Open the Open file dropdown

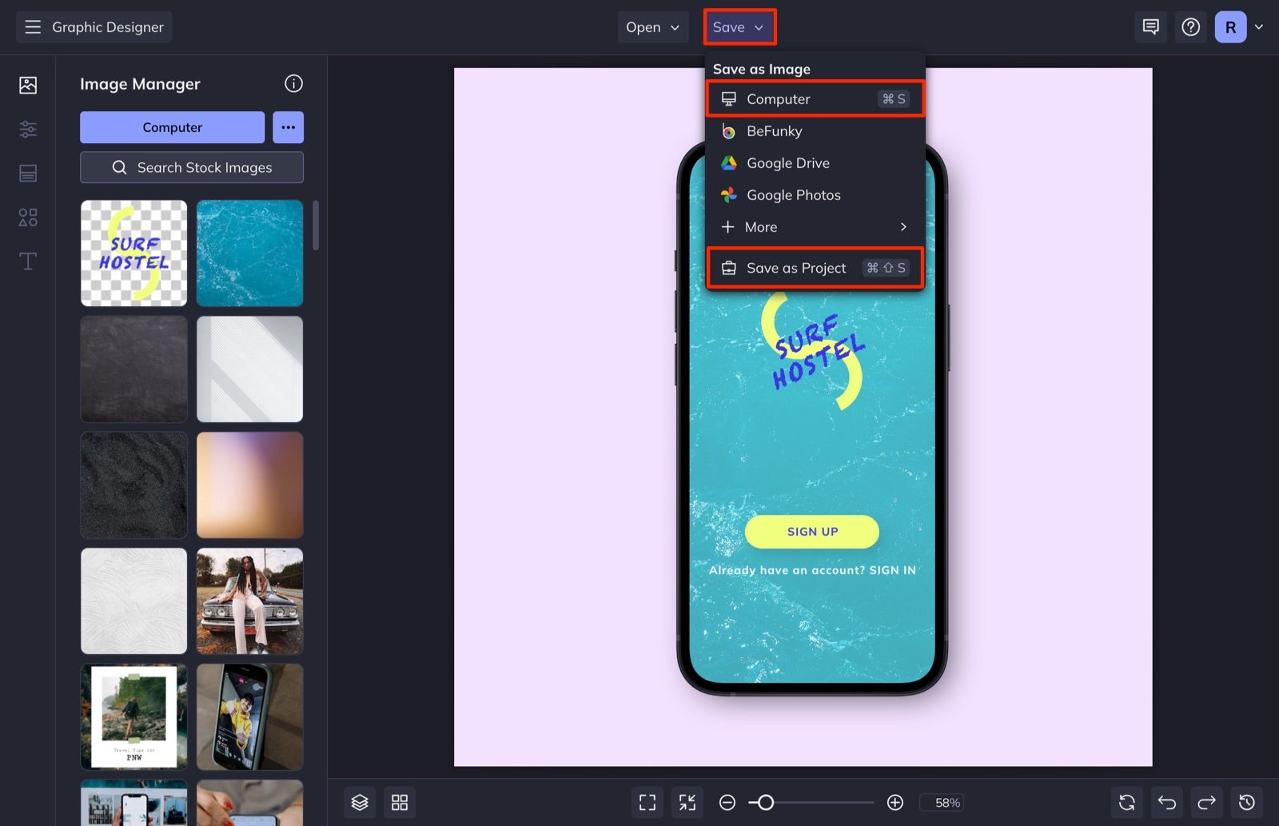(652, 26)
